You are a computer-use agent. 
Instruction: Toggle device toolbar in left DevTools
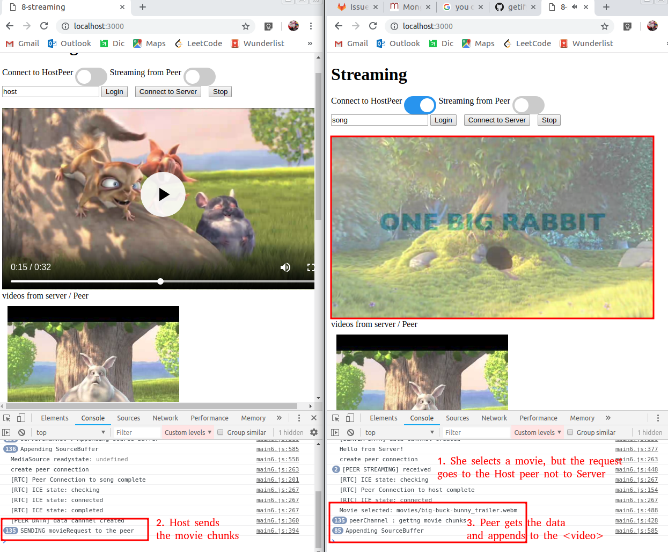[x=21, y=418]
